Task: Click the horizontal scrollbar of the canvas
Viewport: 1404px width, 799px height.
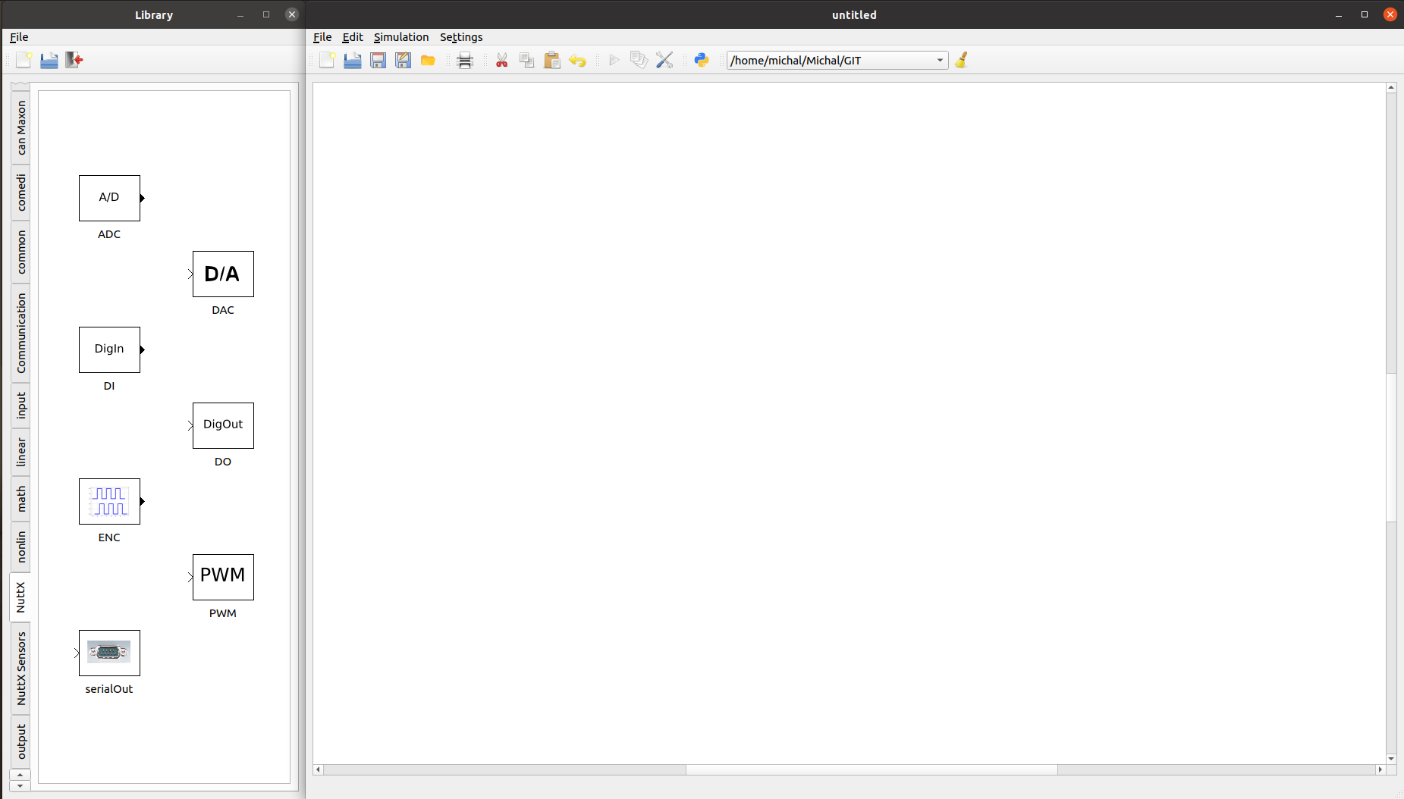Action: [x=871, y=769]
